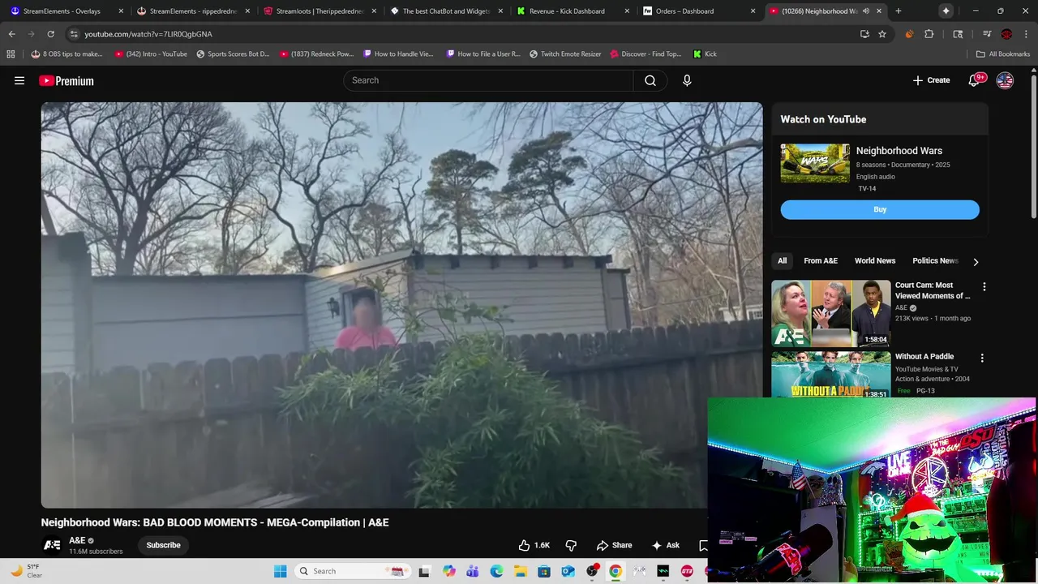The width and height of the screenshot is (1038, 584).
Task: Open 8 OBS tips bookmark
Action: coord(66,54)
